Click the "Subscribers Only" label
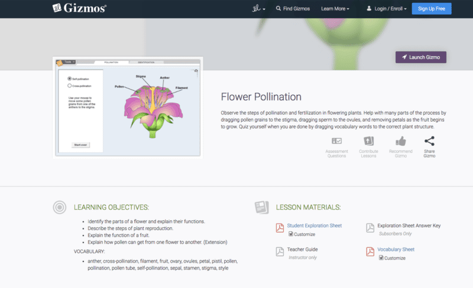The width and height of the screenshot is (473, 288). [395, 234]
